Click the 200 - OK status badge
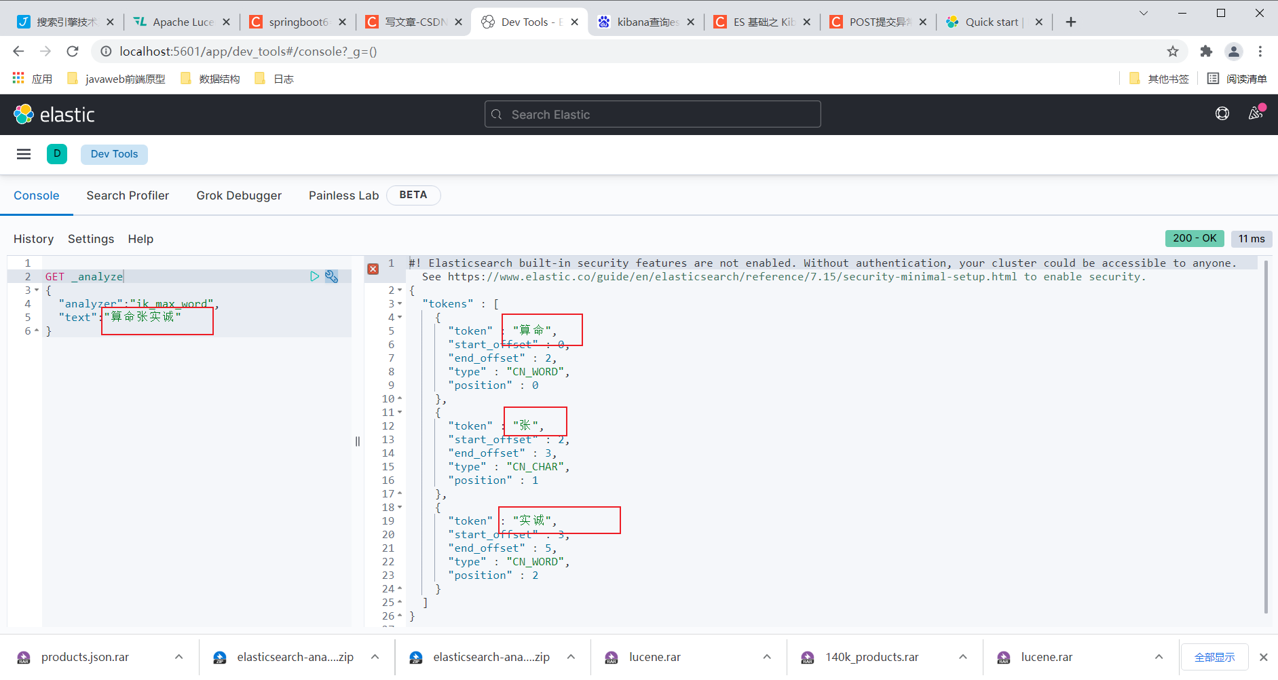 coord(1195,238)
